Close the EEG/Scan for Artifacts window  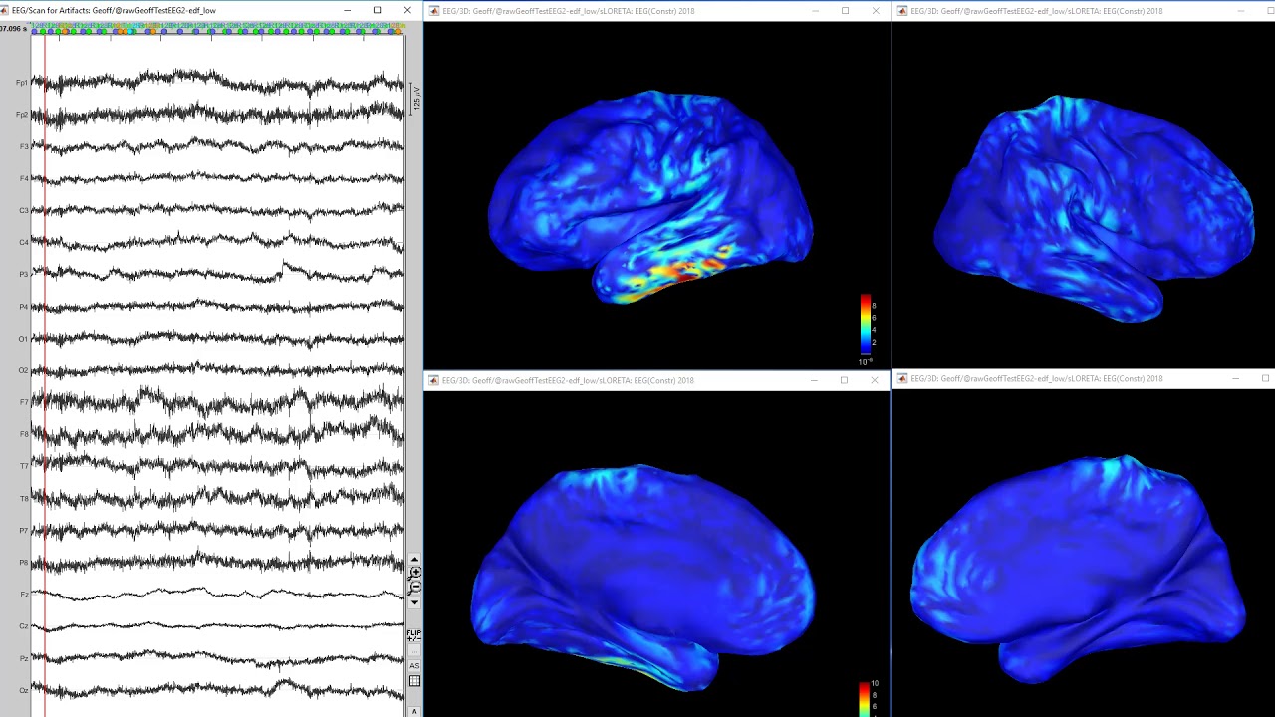click(406, 10)
